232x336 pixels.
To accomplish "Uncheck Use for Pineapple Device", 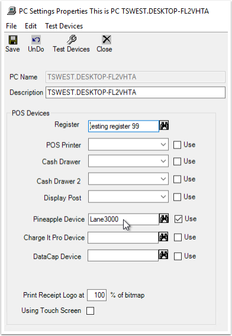I will [178, 219].
